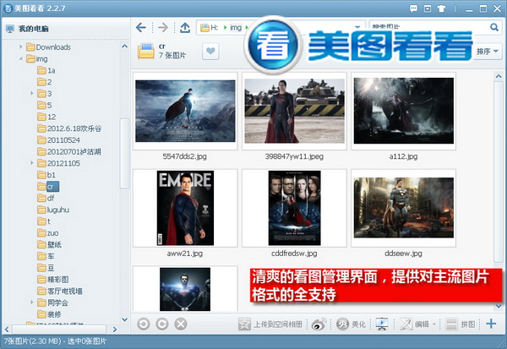Click H: drive in address bar
This screenshot has height=349, width=507.
click(210, 28)
